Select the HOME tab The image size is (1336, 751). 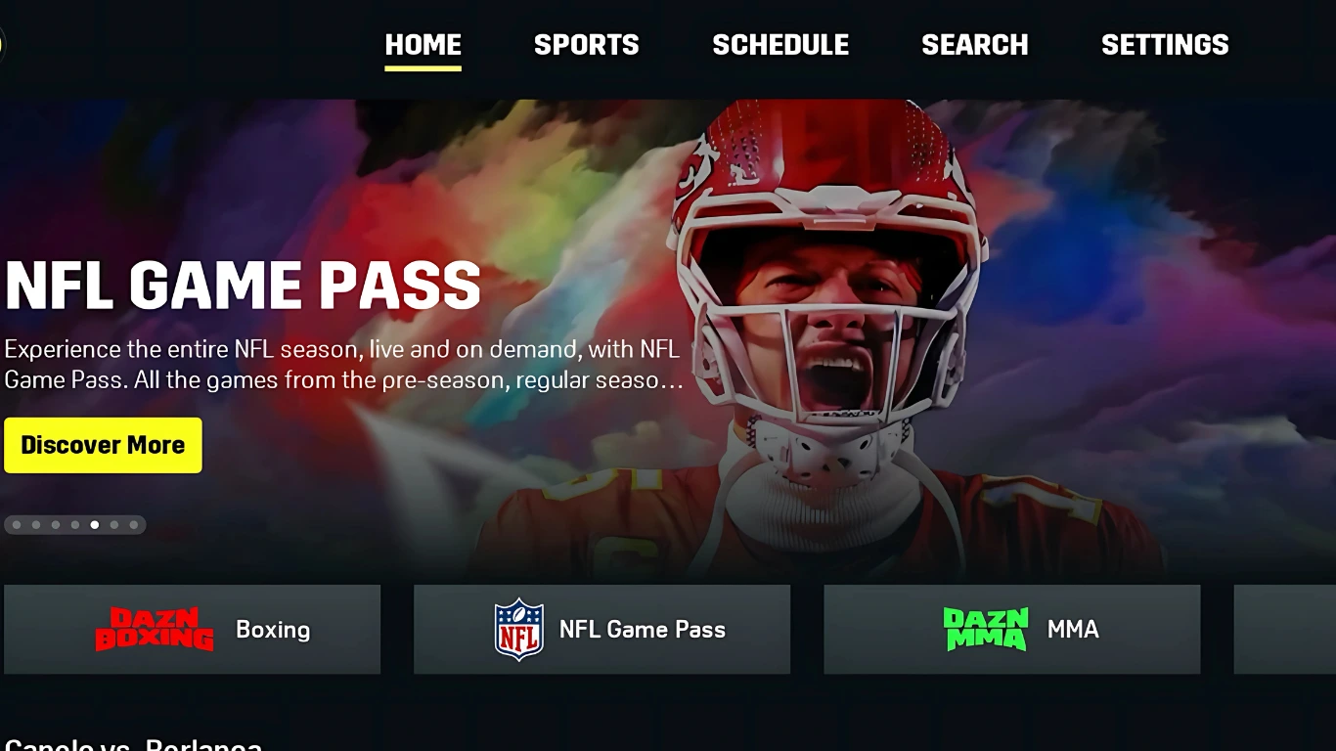(423, 45)
